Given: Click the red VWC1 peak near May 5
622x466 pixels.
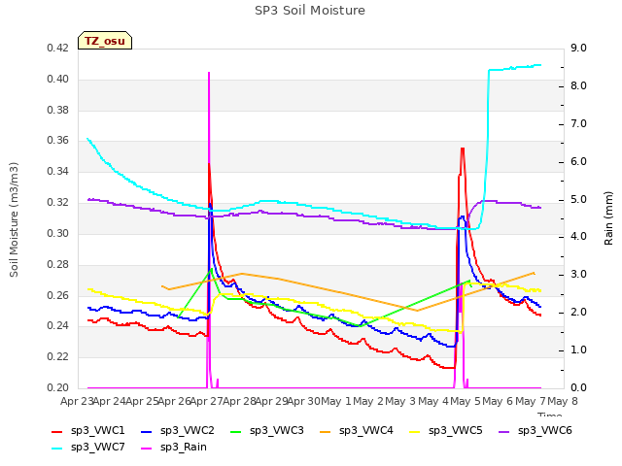Looking at the screenshot, I should point(463,150).
